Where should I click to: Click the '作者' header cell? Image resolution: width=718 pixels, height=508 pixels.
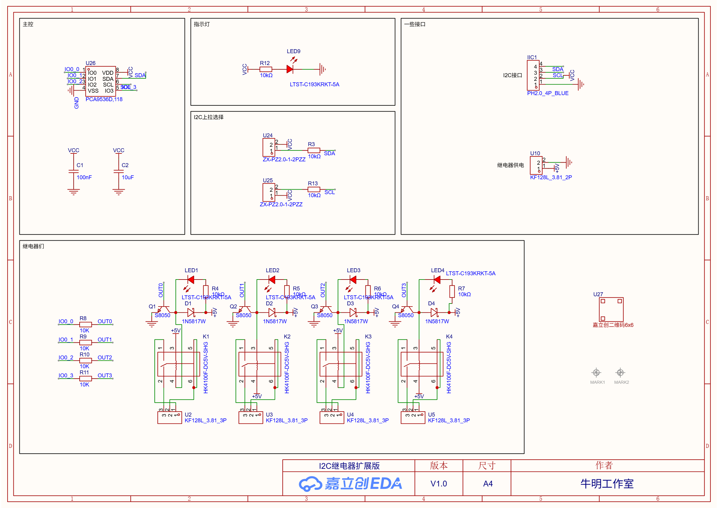tap(607, 466)
